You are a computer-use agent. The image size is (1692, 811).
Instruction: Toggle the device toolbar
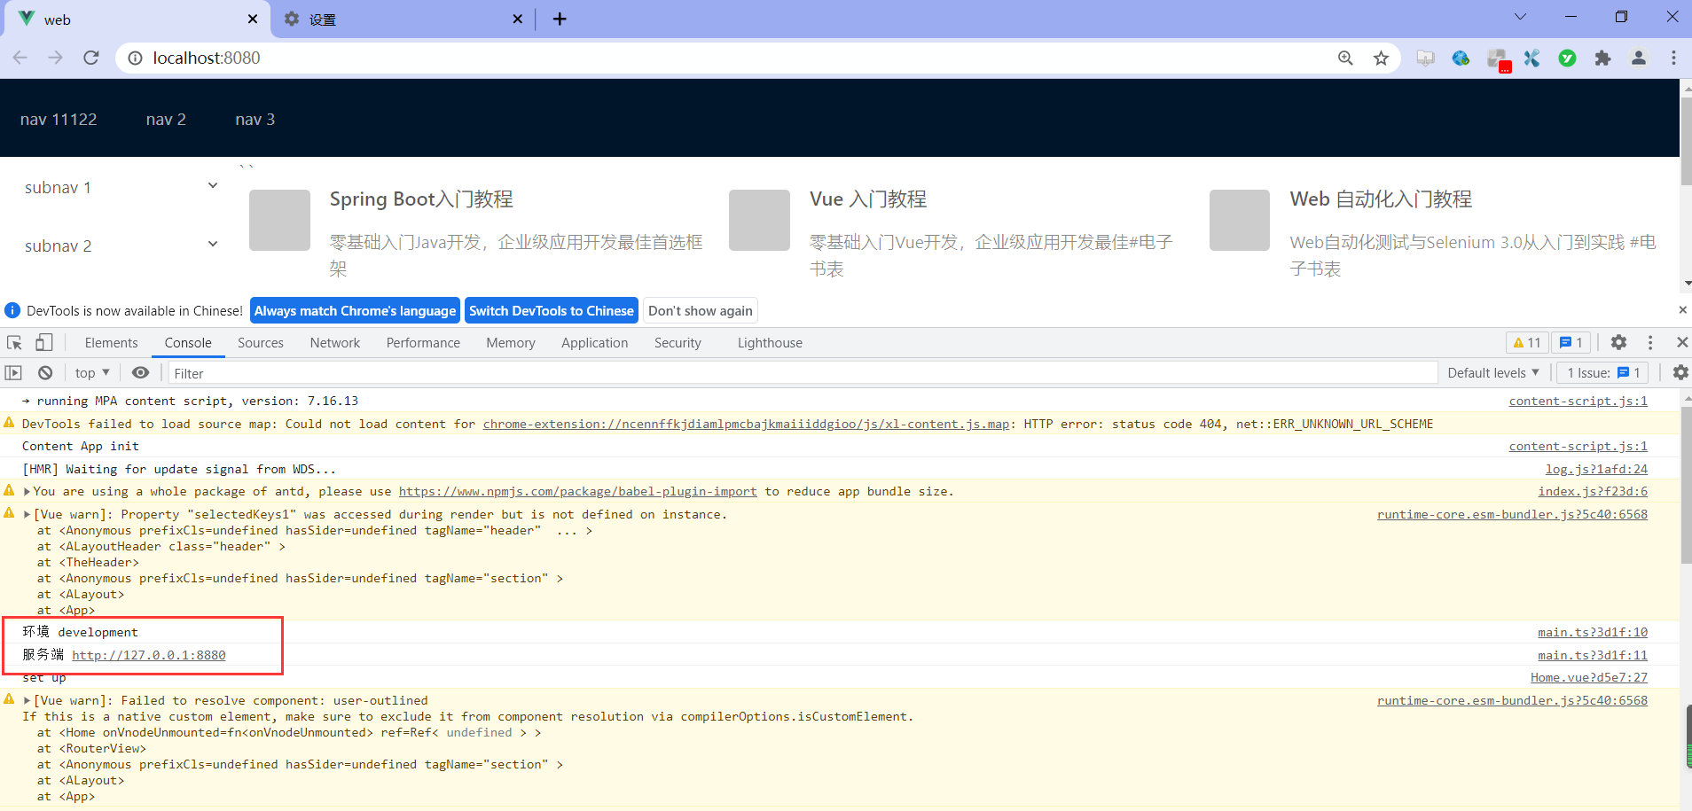44,342
